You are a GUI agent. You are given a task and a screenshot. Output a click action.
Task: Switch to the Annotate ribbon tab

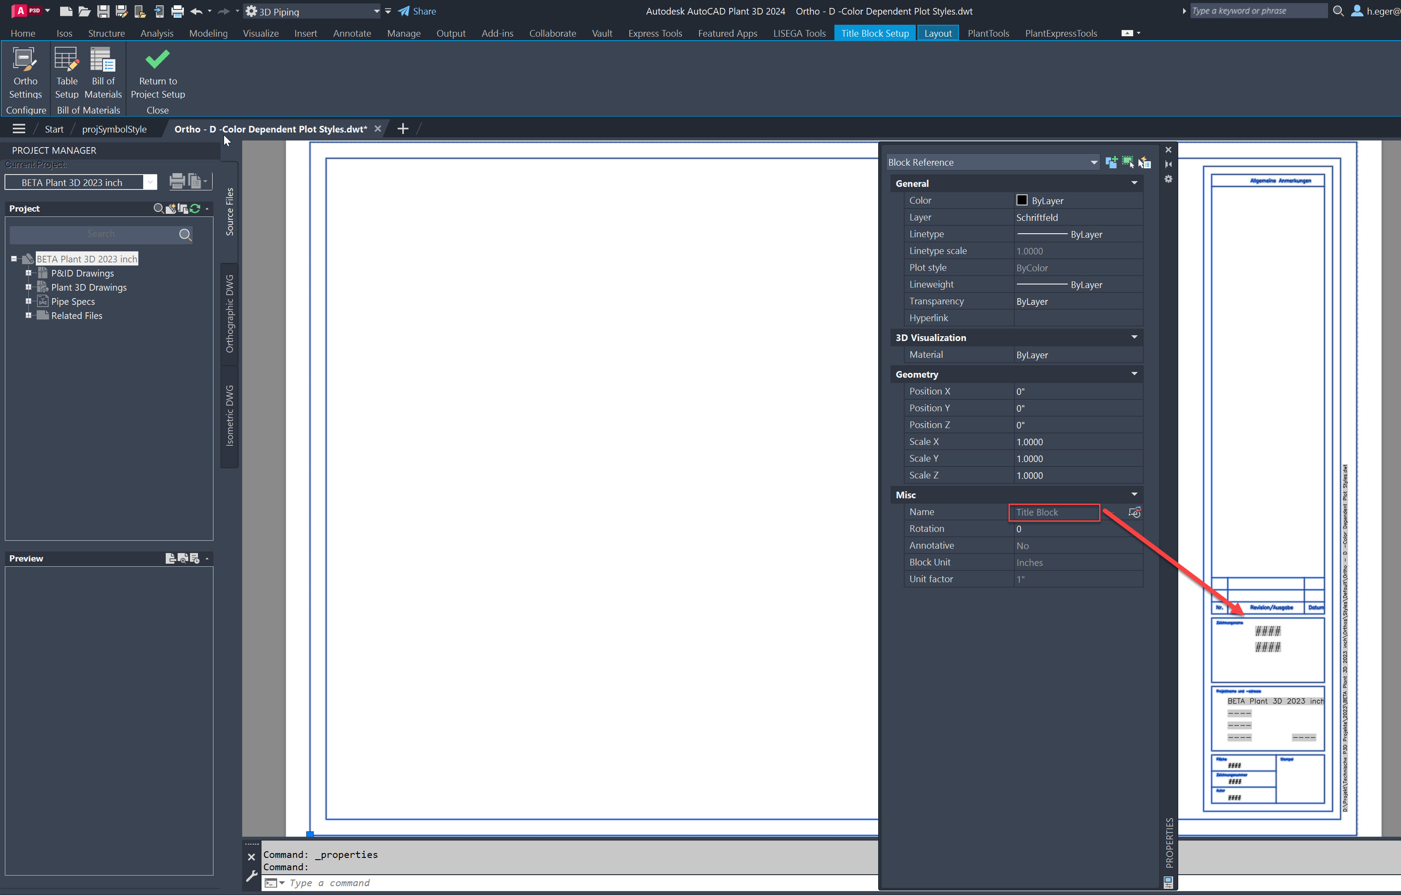click(351, 33)
